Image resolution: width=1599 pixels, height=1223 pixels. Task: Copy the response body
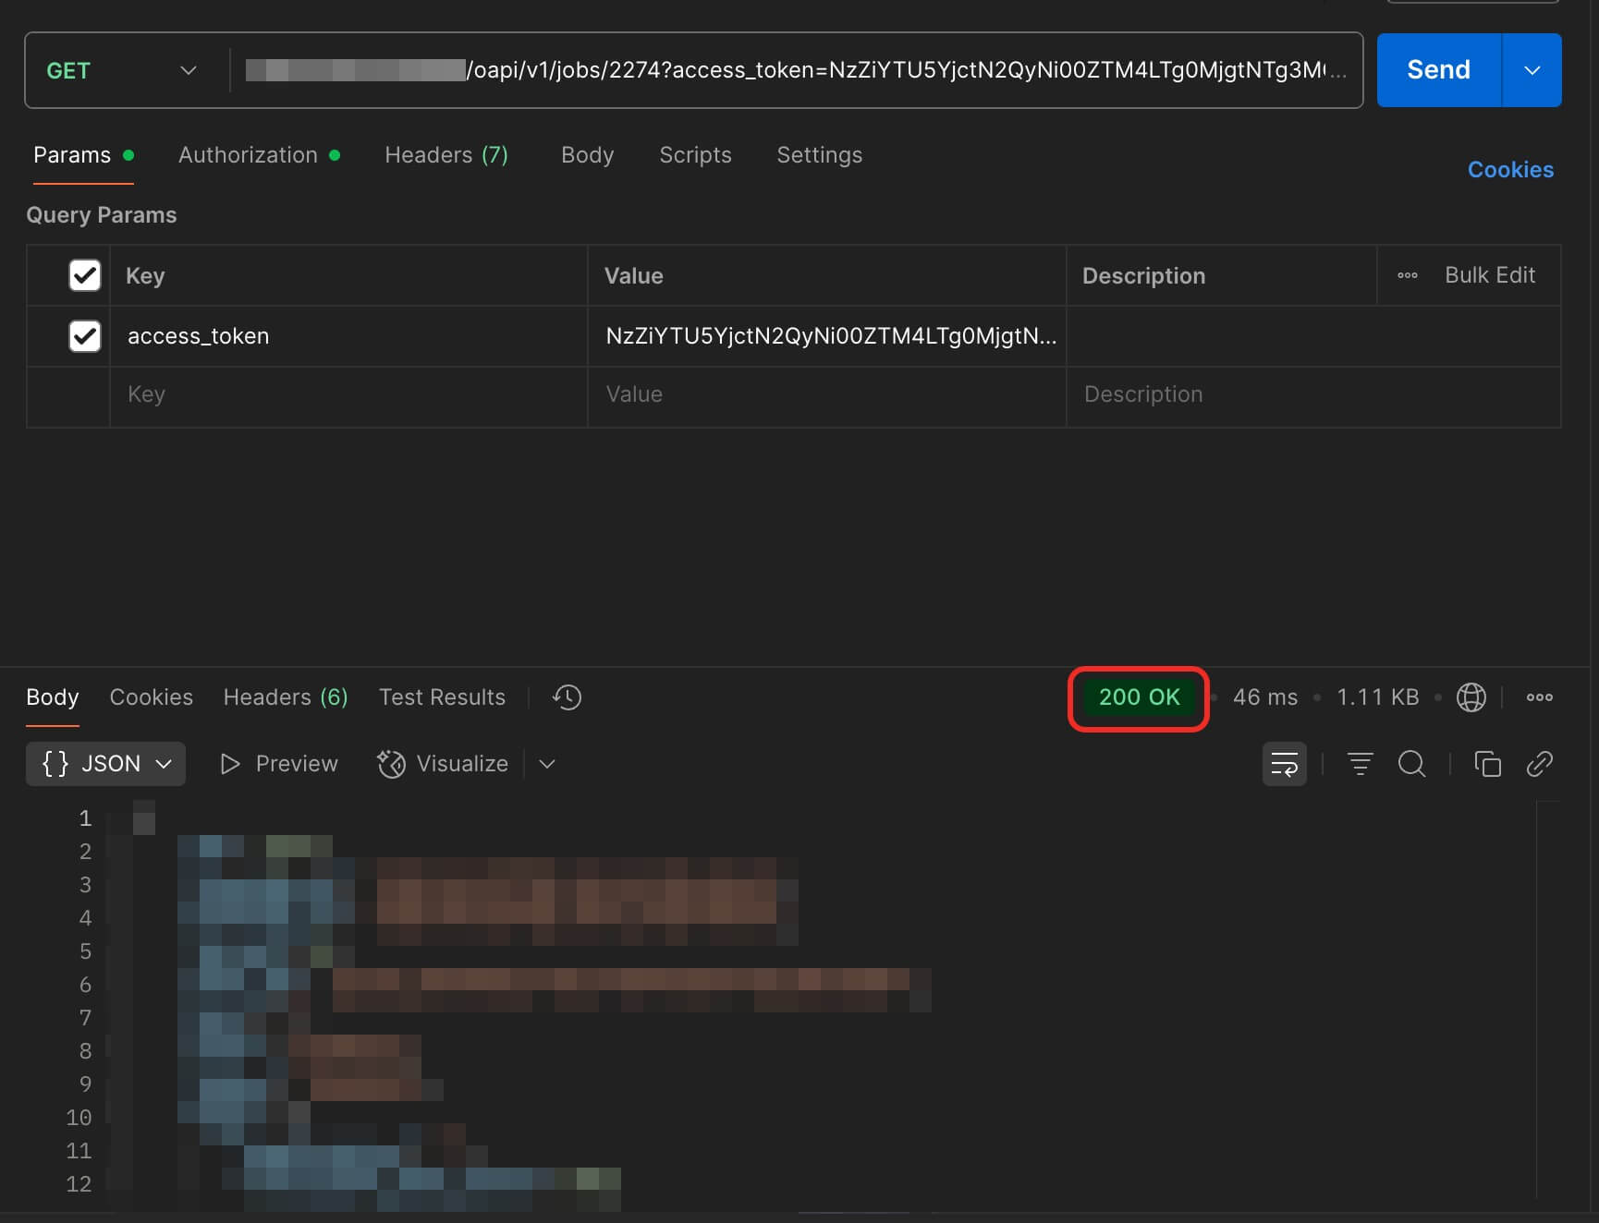click(x=1487, y=764)
